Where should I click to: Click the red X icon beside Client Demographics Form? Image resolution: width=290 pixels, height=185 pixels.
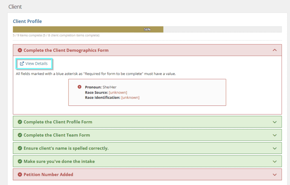click(x=20, y=50)
